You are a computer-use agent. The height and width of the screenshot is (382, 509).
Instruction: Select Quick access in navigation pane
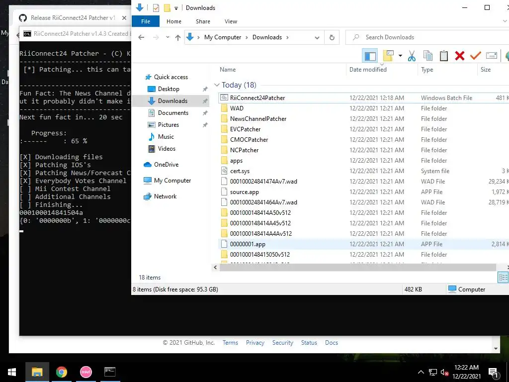tap(171, 77)
